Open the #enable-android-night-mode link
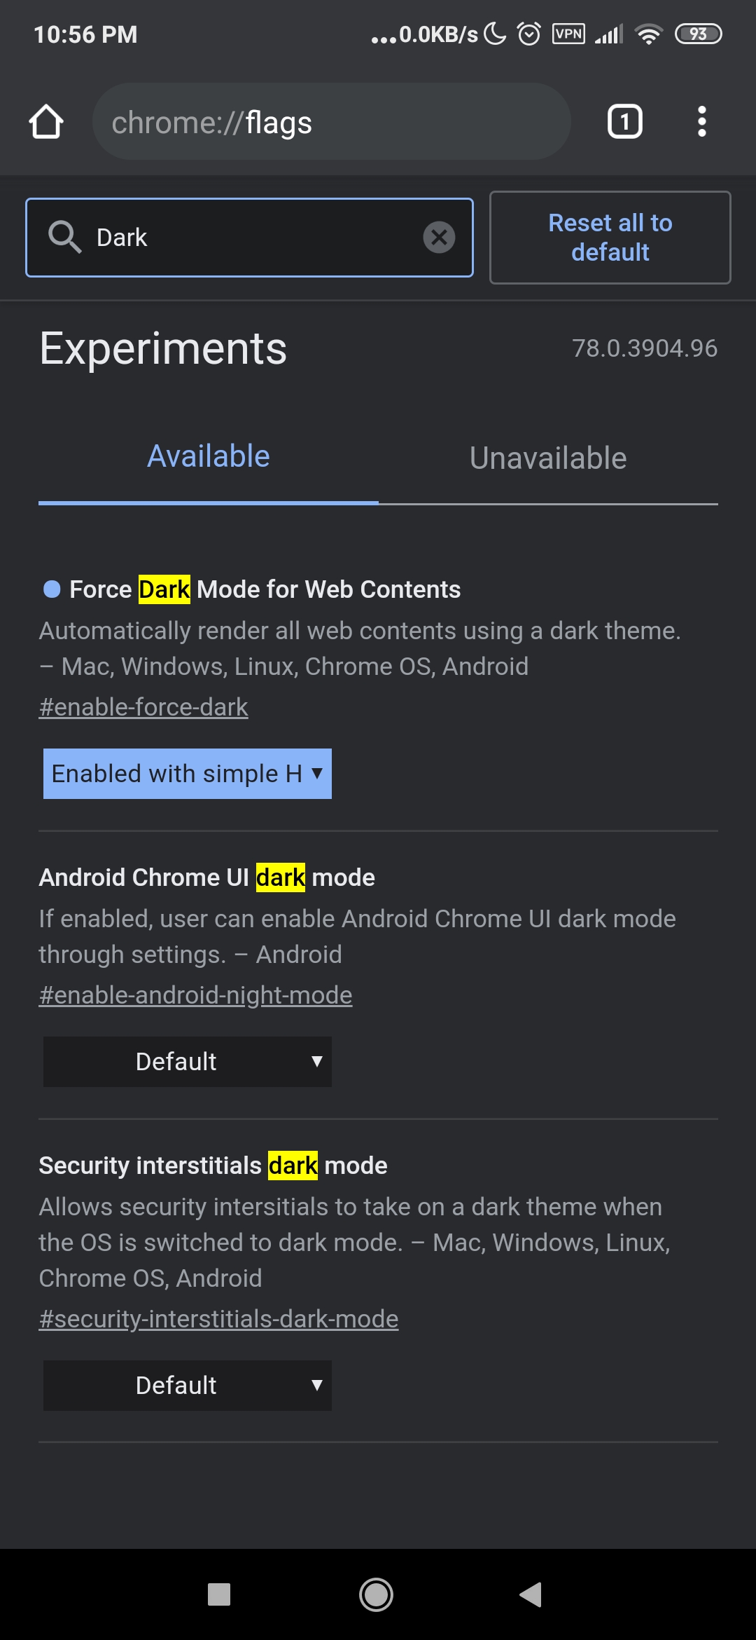This screenshot has height=1640, width=756. [x=195, y=995]
